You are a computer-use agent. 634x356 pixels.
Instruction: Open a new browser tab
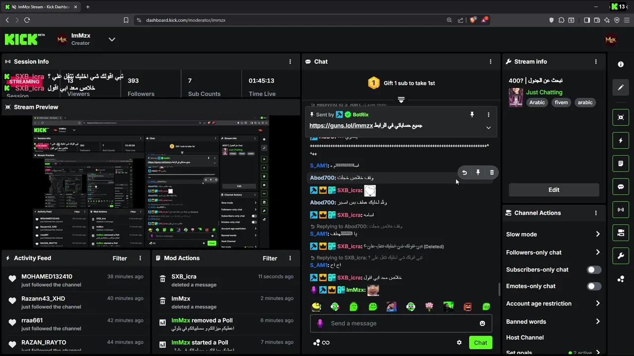point(88,7)
